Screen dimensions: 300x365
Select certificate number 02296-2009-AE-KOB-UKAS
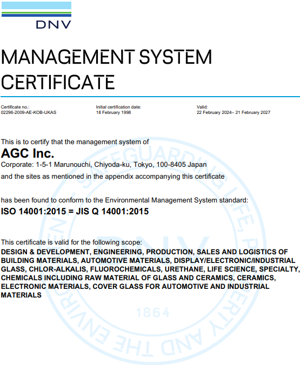tap(29, 112)
